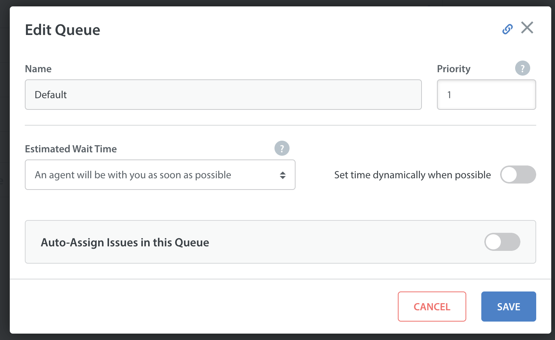The width and height of the screenshot is (555, 340).
Task: Cancel editing the queue
Action: (x=432, y=307)
